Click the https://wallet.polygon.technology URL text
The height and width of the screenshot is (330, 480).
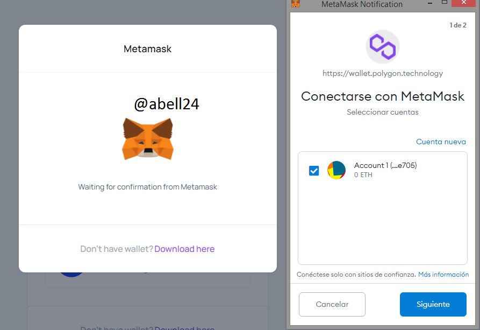tap(383, 73)
